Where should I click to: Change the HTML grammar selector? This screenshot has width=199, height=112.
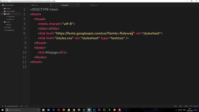[x=186, y=106]
